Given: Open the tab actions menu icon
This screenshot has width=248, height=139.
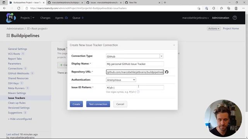Looking at the screenshot, I should (x=4, y=3).
